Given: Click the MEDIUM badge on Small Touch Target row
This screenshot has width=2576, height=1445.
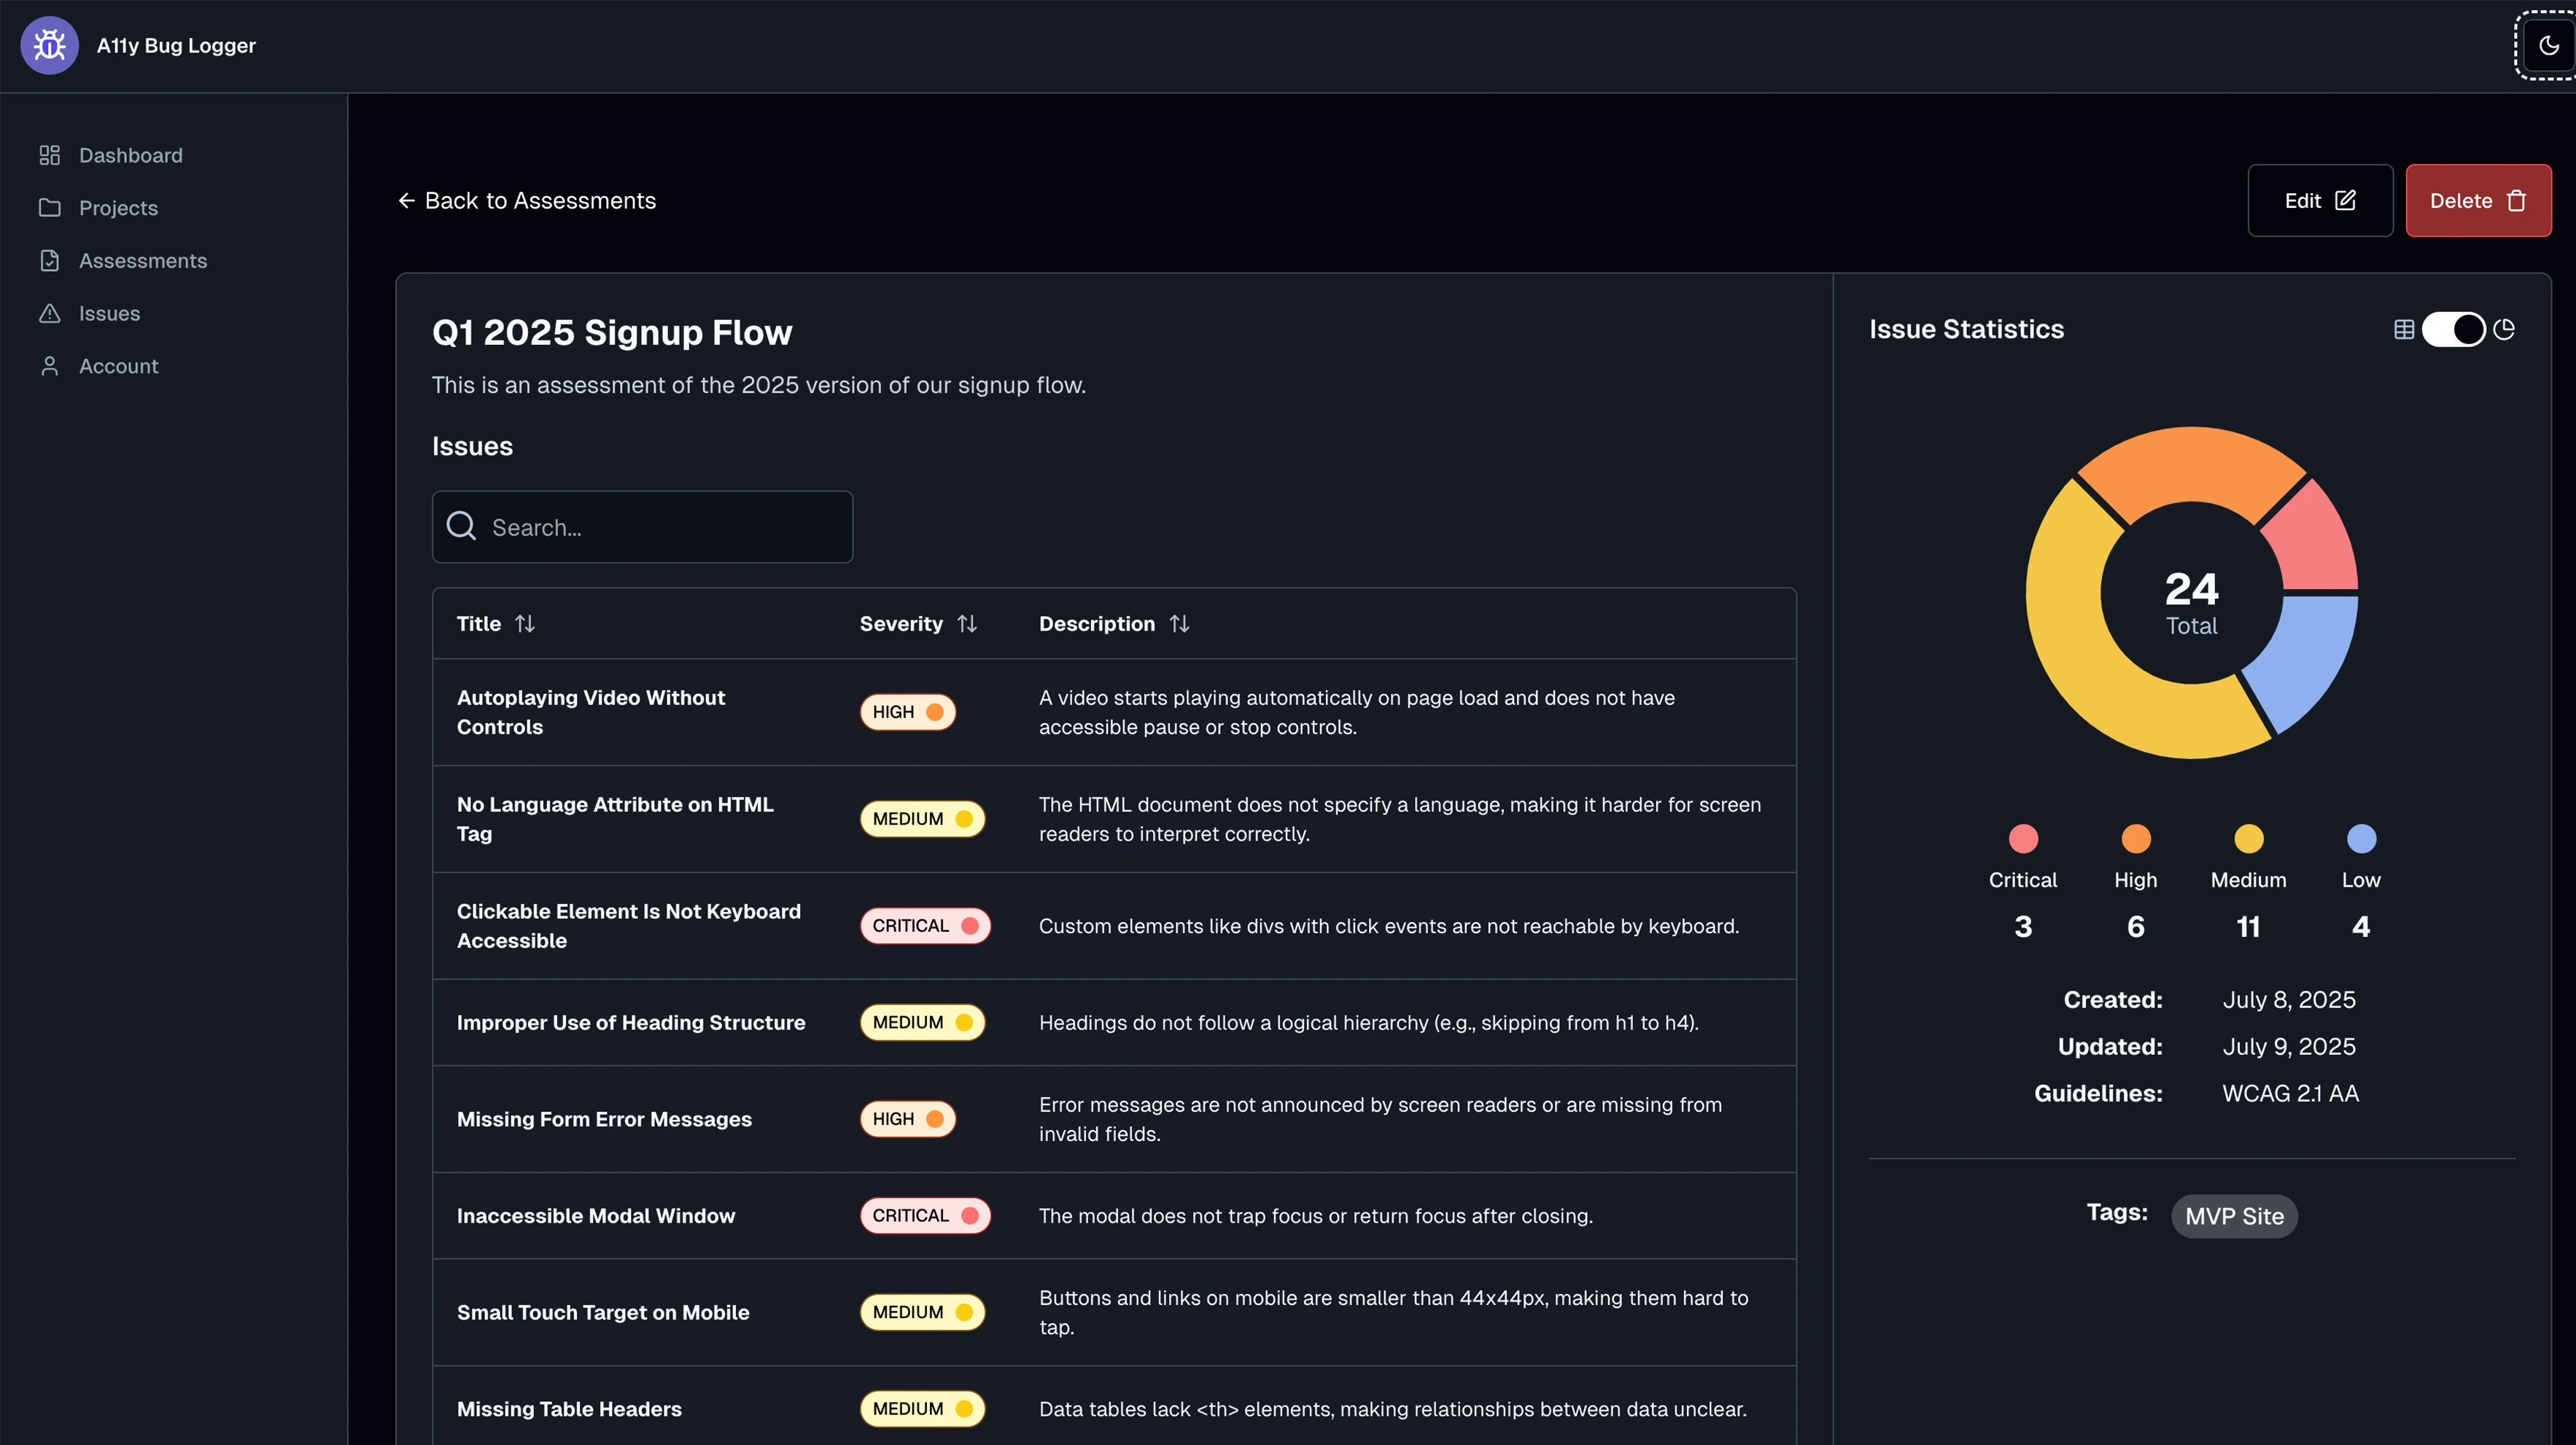Looking at the screenshot, I should (x=923, y=1312).
